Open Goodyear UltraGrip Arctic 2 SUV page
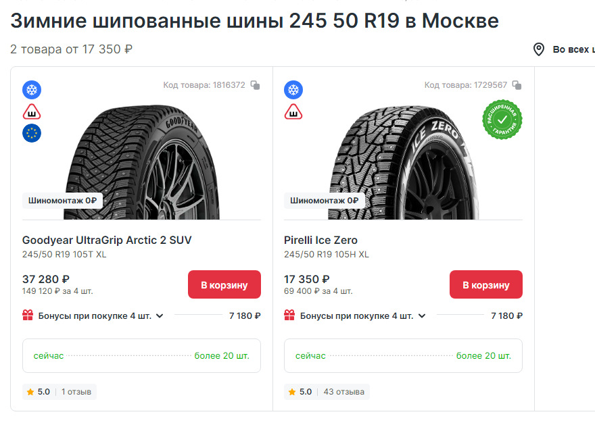The image size is (595, 429). 107,240
